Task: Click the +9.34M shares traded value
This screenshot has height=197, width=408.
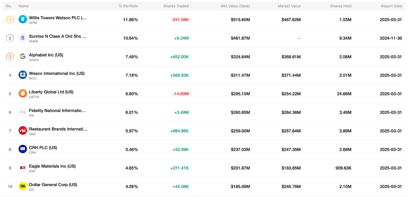Action: pos(181,38)
